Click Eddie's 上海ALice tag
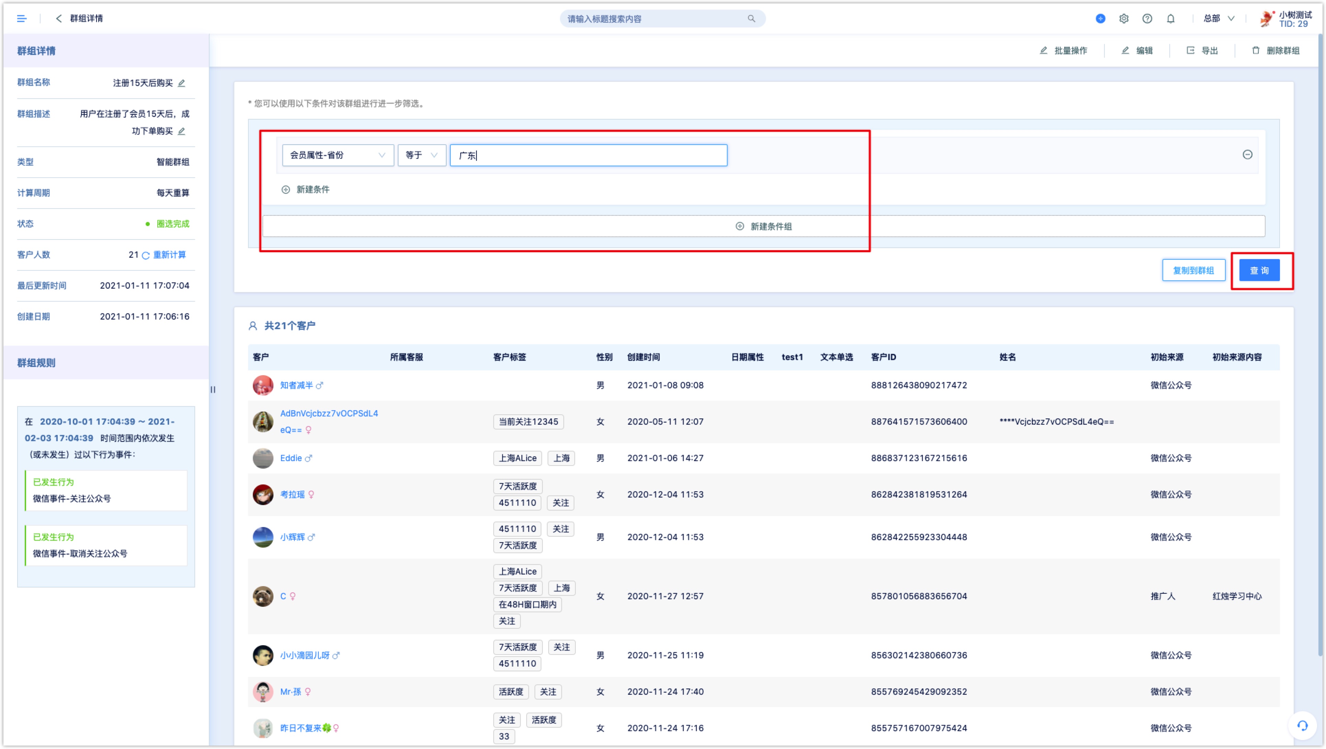 click(x=517, y=458)
